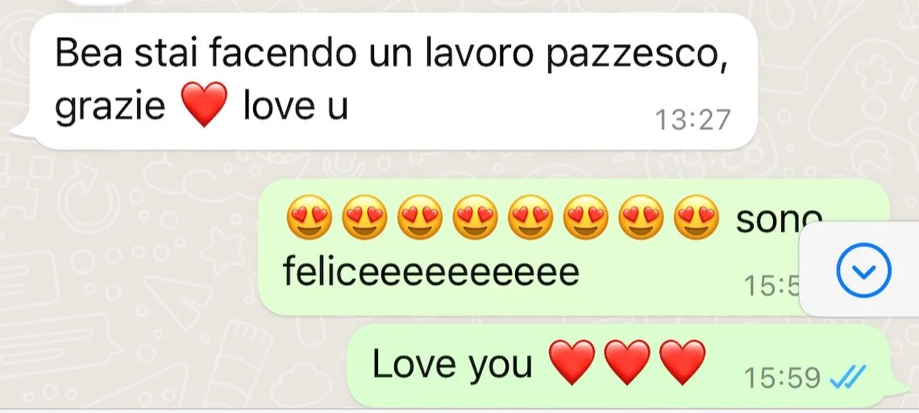The height and width of the screenshot is (413, 919).
Task: Tap the text love u in received message
Action: [x=296, y=106]
